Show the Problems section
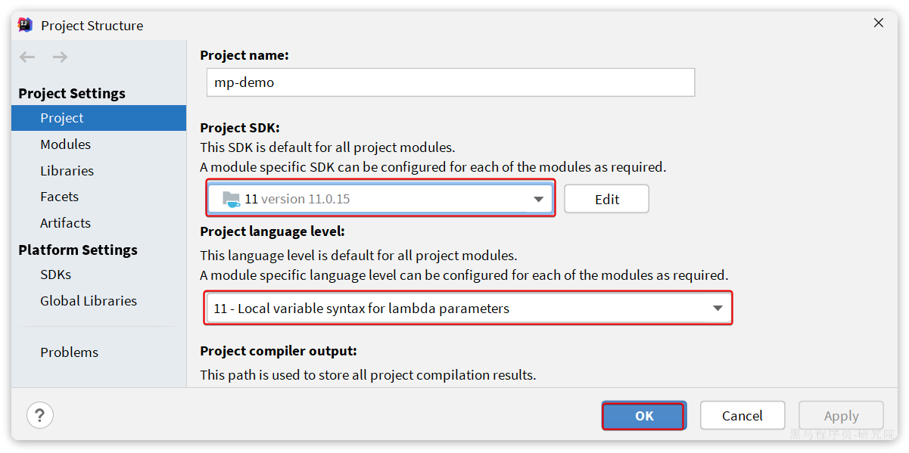The image size is (909, 453). click(x=69, y=352)
